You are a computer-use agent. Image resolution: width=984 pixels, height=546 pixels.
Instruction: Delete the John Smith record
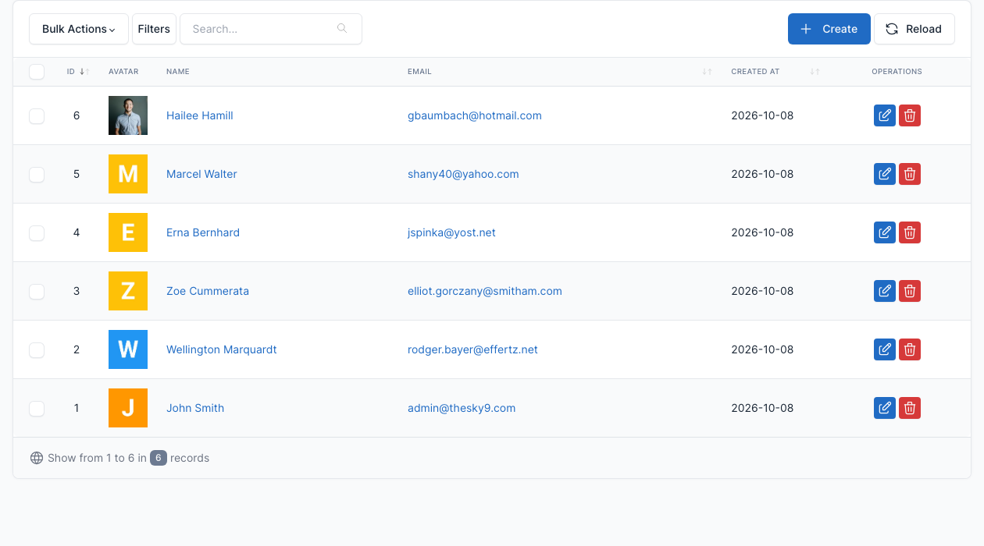tap(910, 408)
